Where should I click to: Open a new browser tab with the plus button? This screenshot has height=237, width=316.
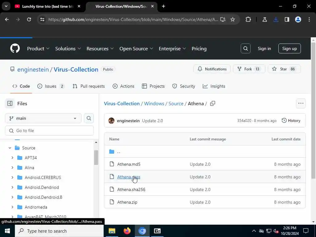(164, 6)
